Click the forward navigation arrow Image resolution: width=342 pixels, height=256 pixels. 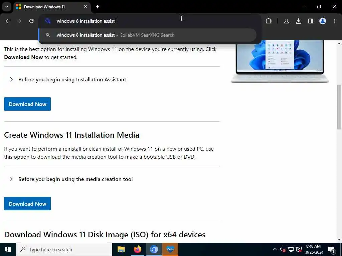click(19, 21)
